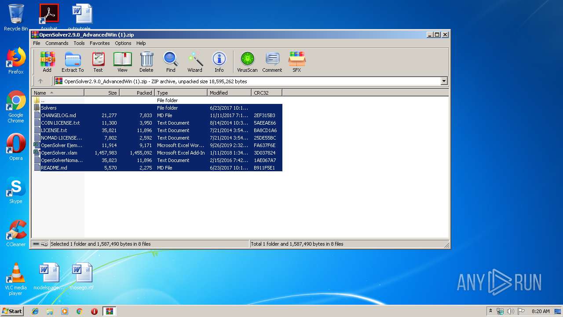The width and height of the screenshot is (563, 317).
Task: Open the Wizard wand icon
Action: 195,62
